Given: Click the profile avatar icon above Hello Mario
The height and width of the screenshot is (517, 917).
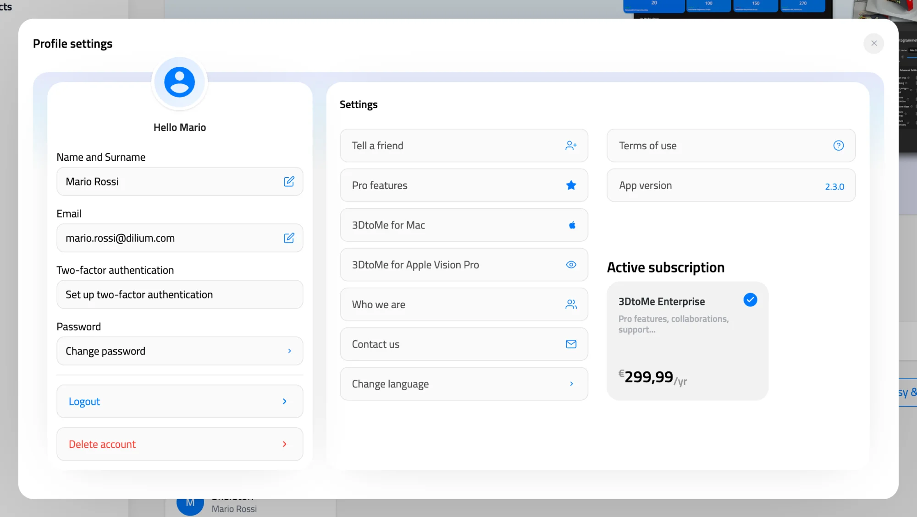Looking at the screenshot, I should point(180,82).
